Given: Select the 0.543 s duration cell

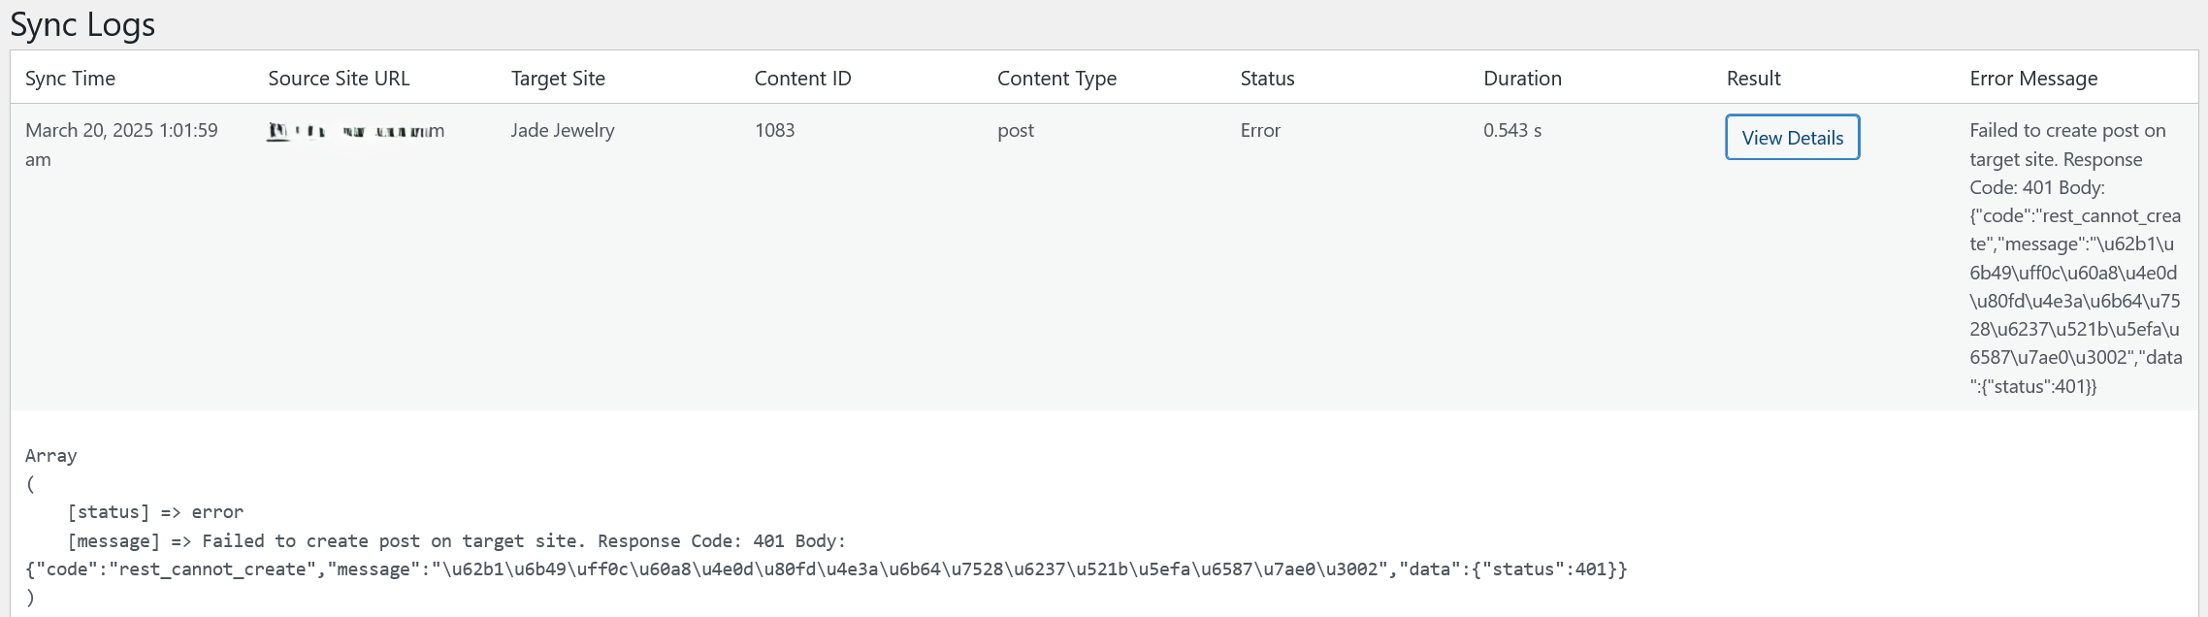Looking at the screenshot, I should [1512, 130].
